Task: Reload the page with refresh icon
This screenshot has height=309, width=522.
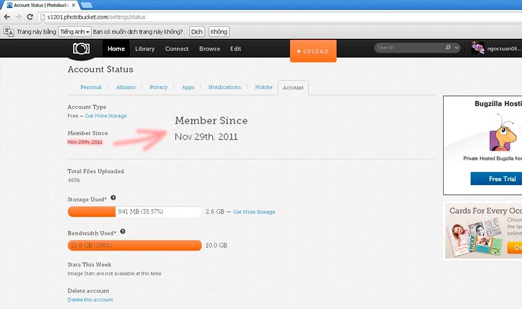Action: click(x=30, y=17)
